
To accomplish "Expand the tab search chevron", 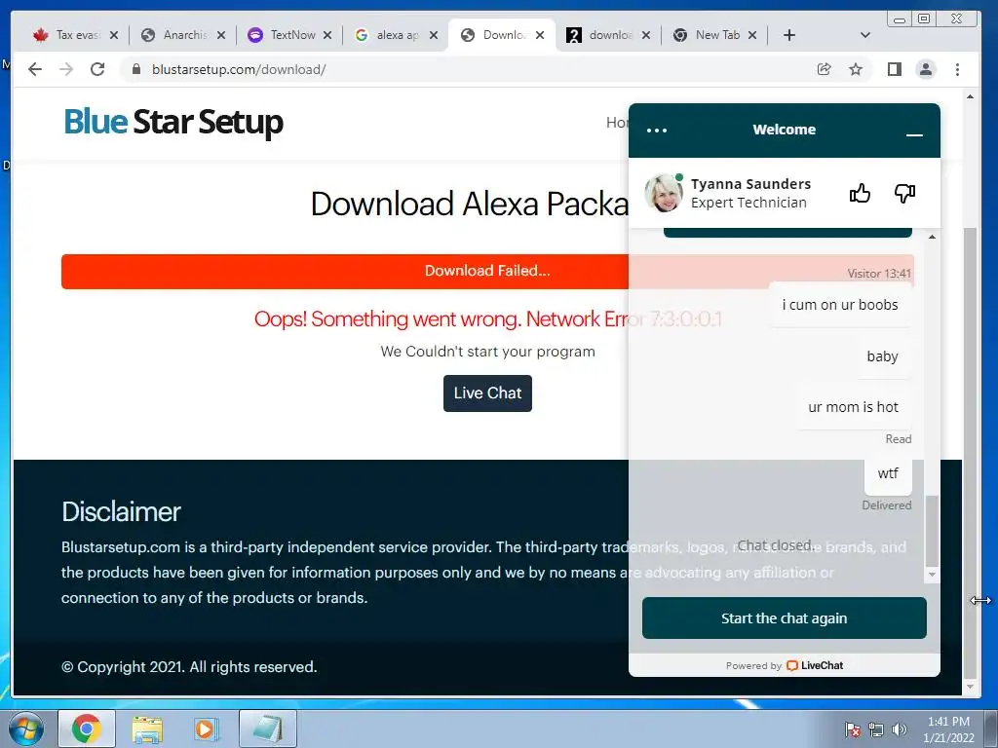I will [865, 35].
